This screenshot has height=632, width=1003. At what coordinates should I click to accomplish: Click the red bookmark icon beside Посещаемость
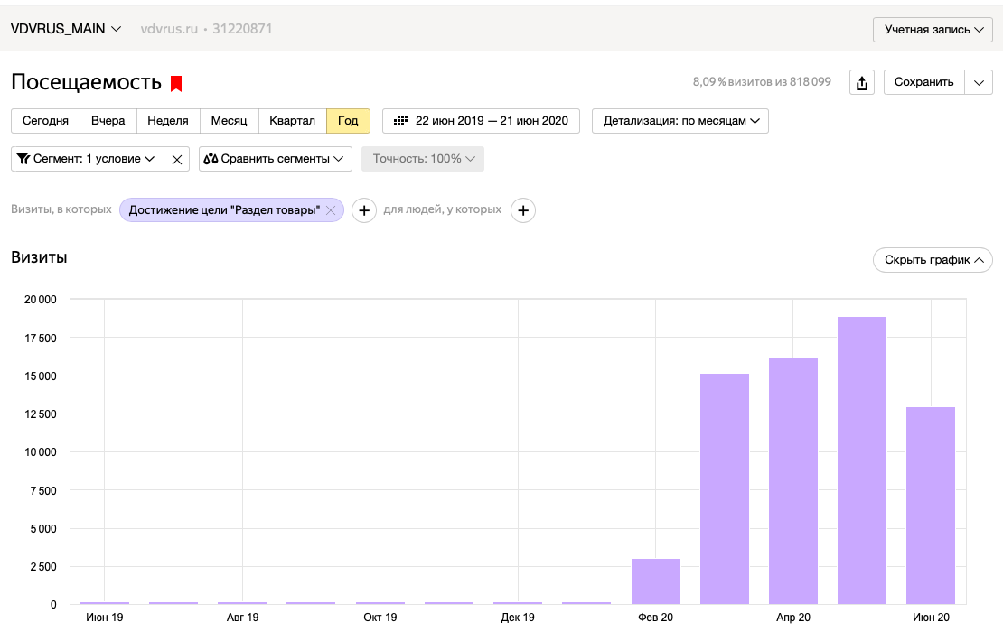[176, 84]
